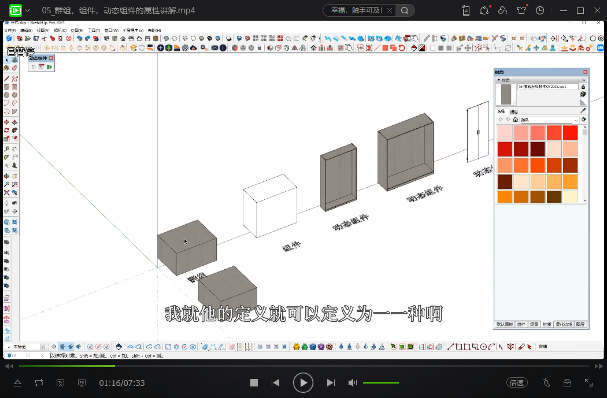607x398 pixels.
Task: Switch to the 编辑 tab in materials panel
Action: coord(514,111)
